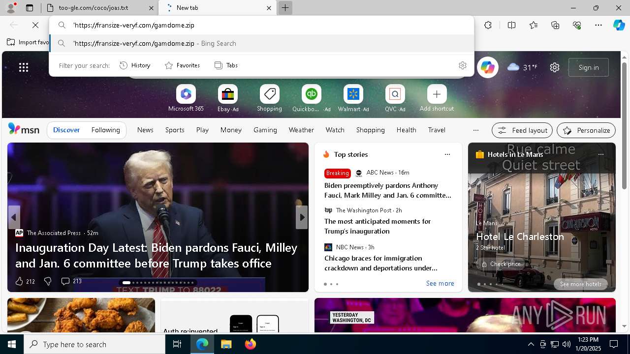630x354 pixels.
Task: Open the Split screen icon
Action: (511, 25)
